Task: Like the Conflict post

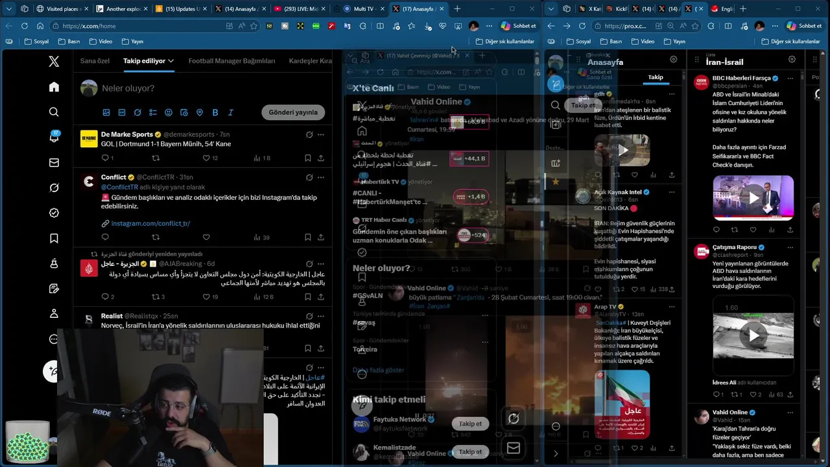Action: click(x=206, y=237)
